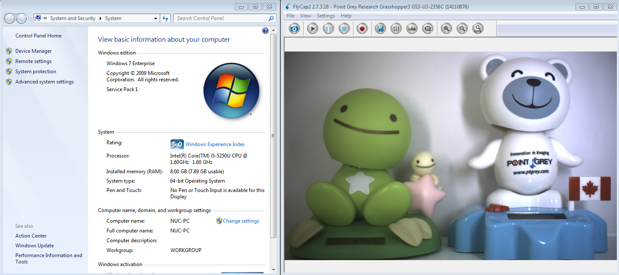
Task: Open the View menu in FlyCap2
Action: [x=305, y=15]
